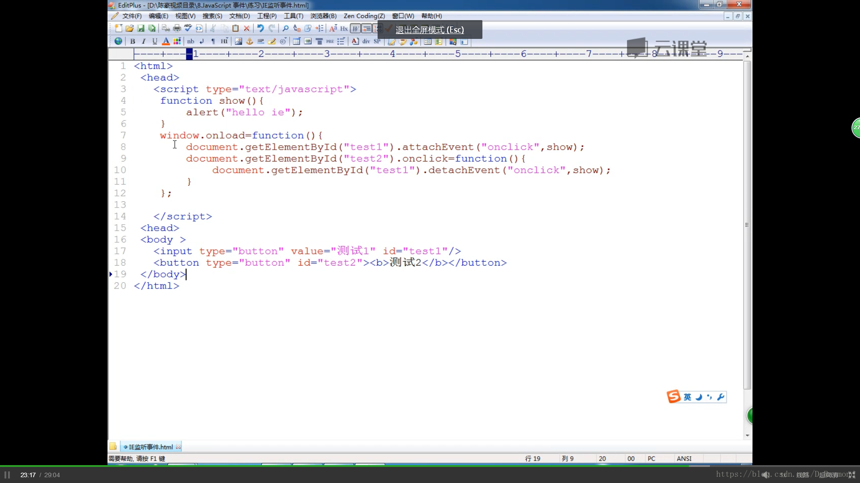Insert PRE tag icon
The width and height of the screenshot is (860, 483).
330,41
